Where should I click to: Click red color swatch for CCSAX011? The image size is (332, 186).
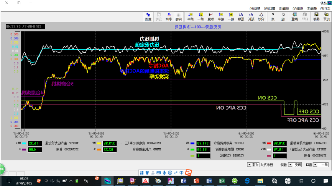[269, 143]
